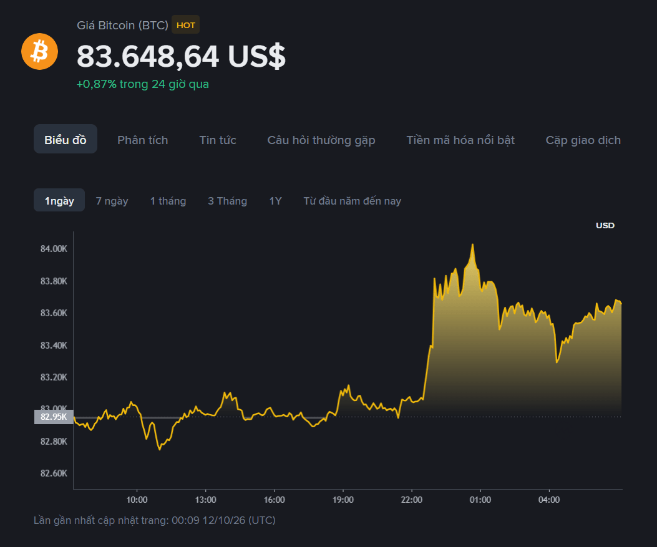Switch to the Phân tích tab
The image size is (657, 547).
(142, 140)
